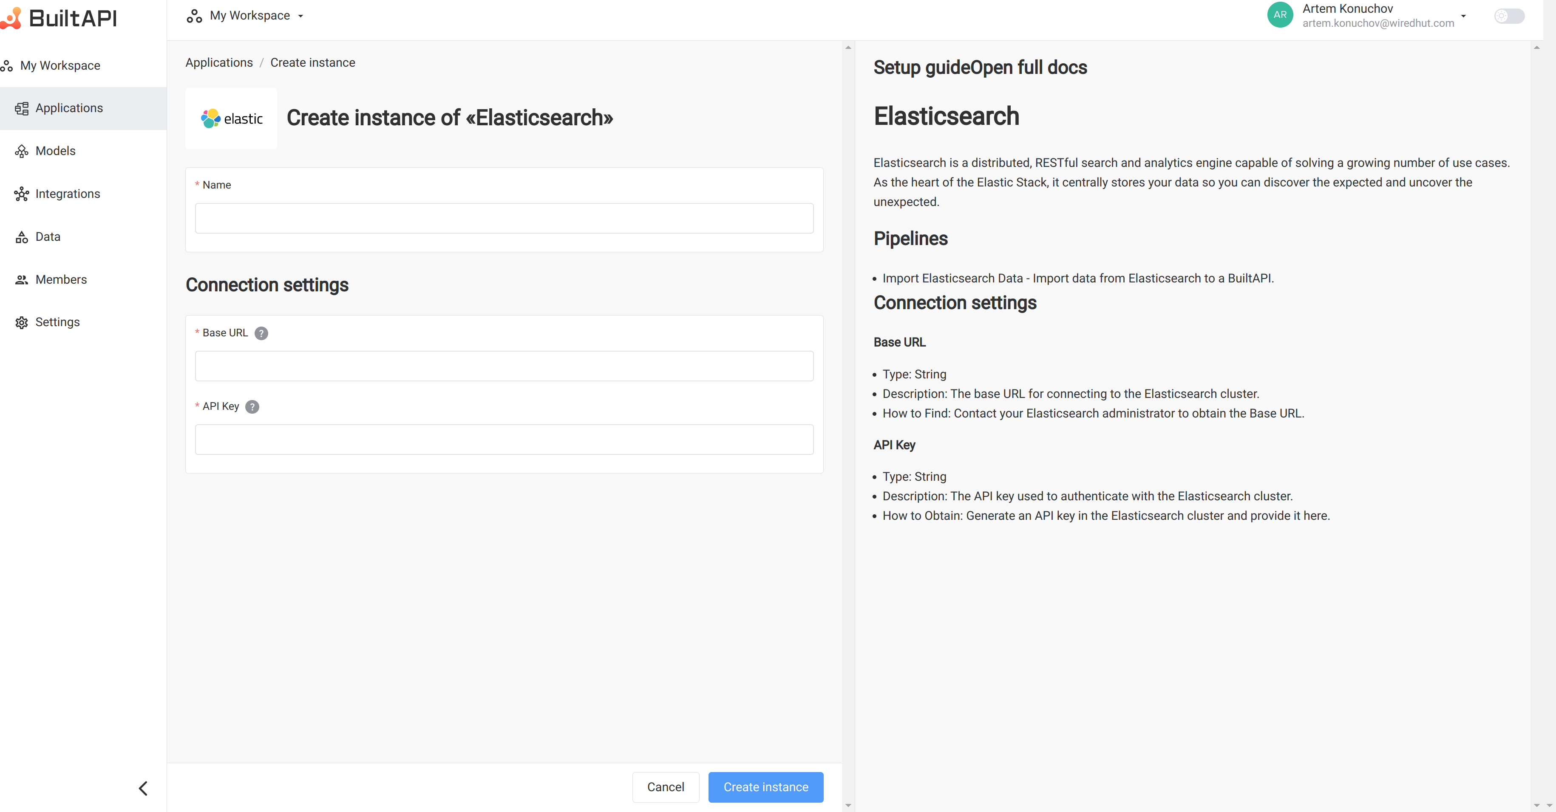Collapse the sidebar with the left chevron

pyautogui.click(x=143, y=788)
